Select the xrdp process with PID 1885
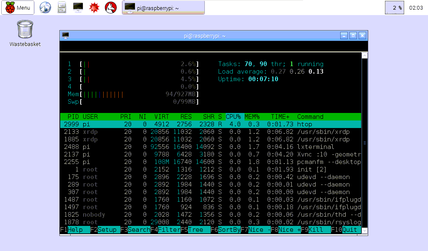This screenshot has height=251, width=428. coord(211,139)
